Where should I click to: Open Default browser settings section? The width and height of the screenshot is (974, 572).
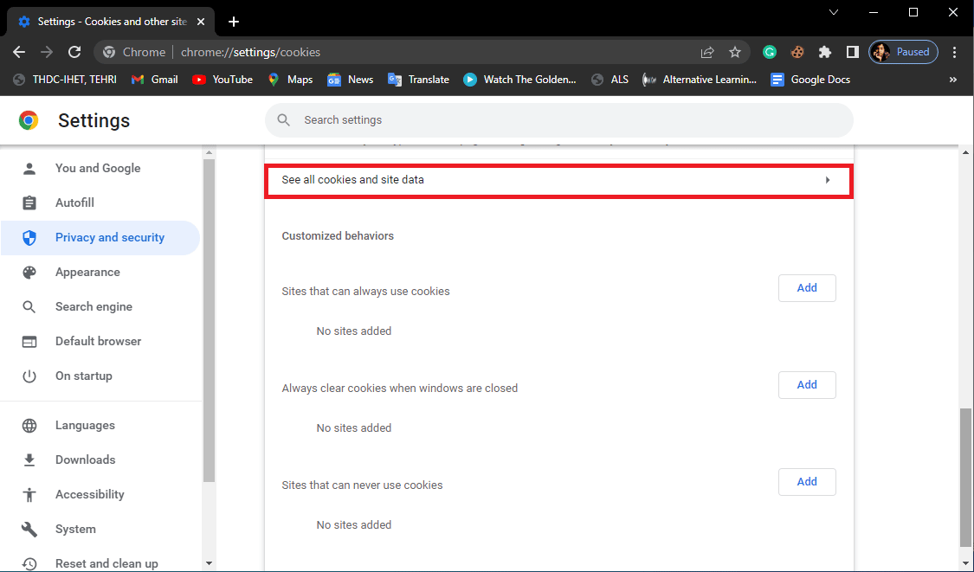pos(100,342)
